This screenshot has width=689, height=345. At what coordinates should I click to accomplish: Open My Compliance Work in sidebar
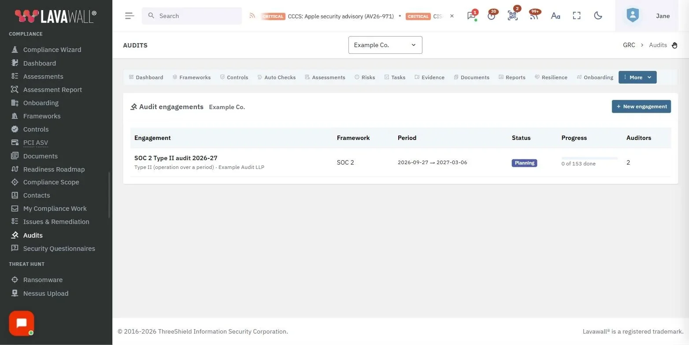point(55,209)
